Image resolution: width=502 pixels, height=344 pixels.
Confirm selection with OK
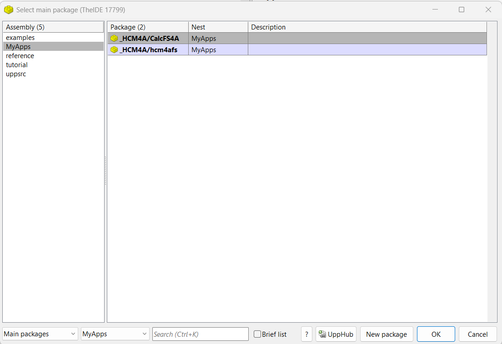[436, 334]
